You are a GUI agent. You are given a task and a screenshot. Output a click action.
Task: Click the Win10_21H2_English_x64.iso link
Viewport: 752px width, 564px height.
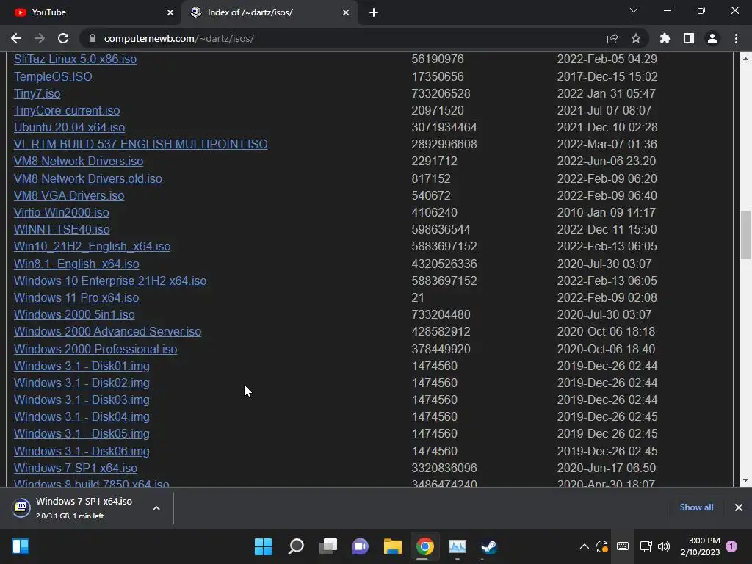pos(92,246)
